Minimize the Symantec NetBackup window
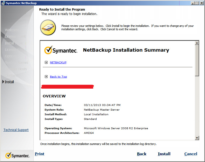Screen dimensions: 205x162 click(x=192, y=3)
